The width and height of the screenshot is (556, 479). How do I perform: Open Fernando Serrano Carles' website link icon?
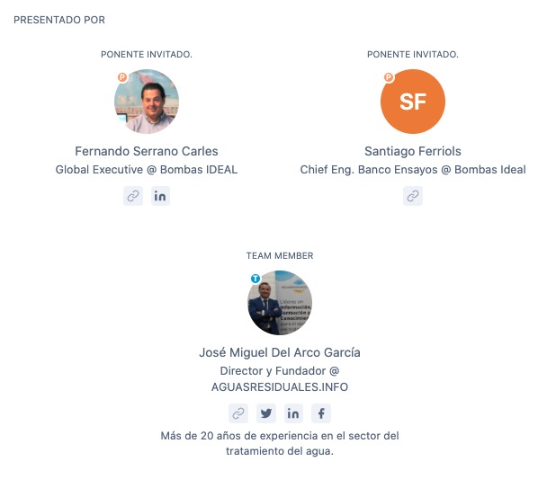(133, 196)
